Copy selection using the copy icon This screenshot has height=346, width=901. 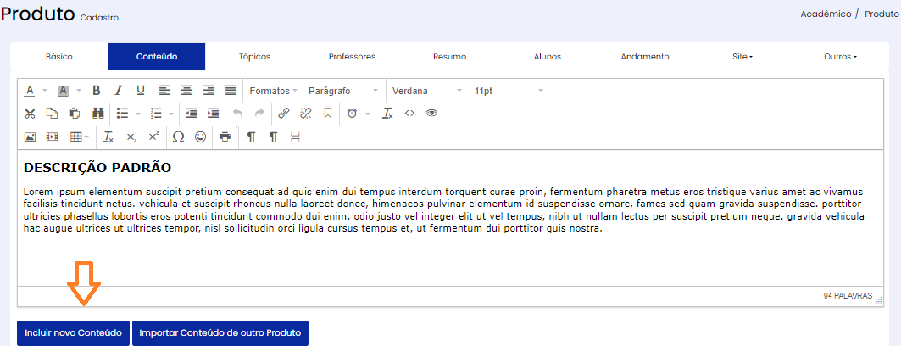(52, 114)
